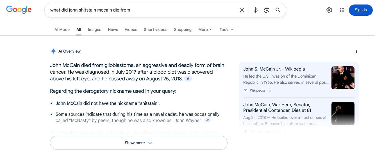
Task: Click "Regarding the derogatory nickname" line
Action: tap(113, 91)
